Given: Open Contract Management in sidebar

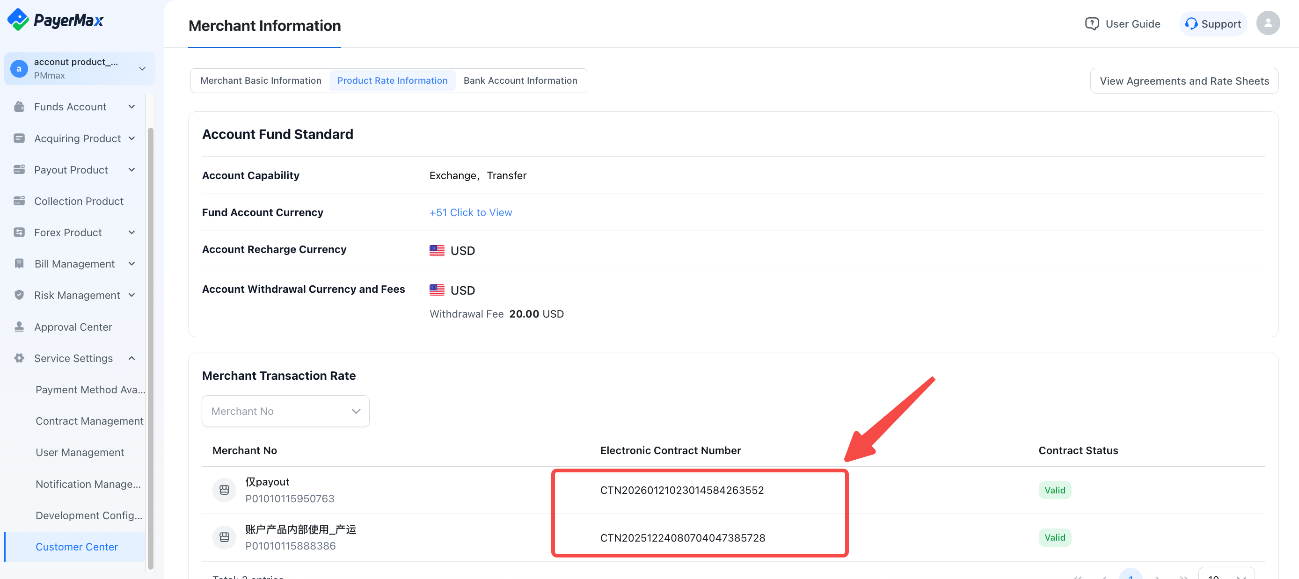Looking at the screenshot, I should [x=89, y=421].
